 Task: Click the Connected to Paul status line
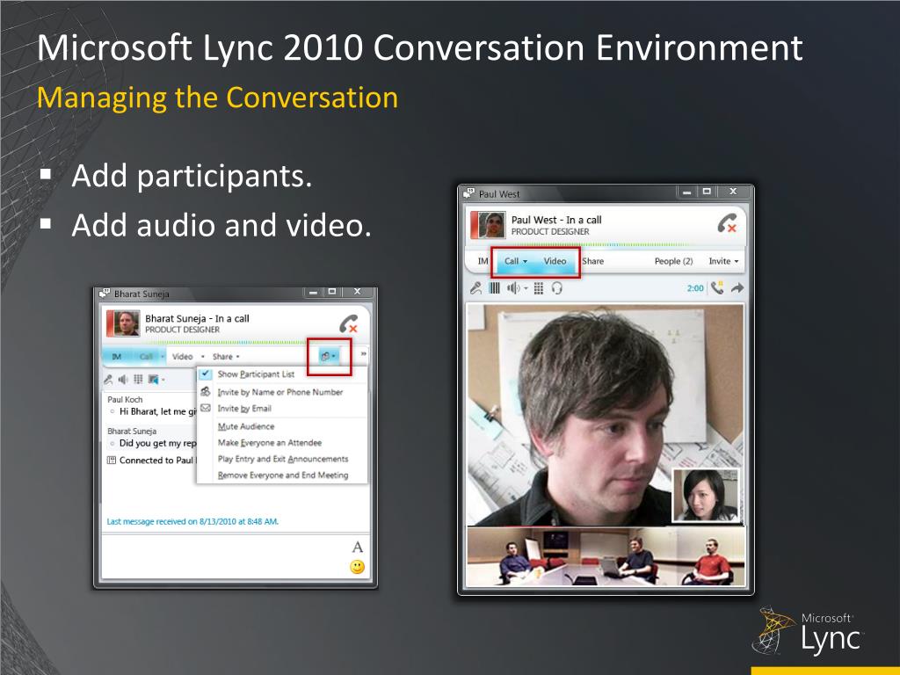(157, 461)
